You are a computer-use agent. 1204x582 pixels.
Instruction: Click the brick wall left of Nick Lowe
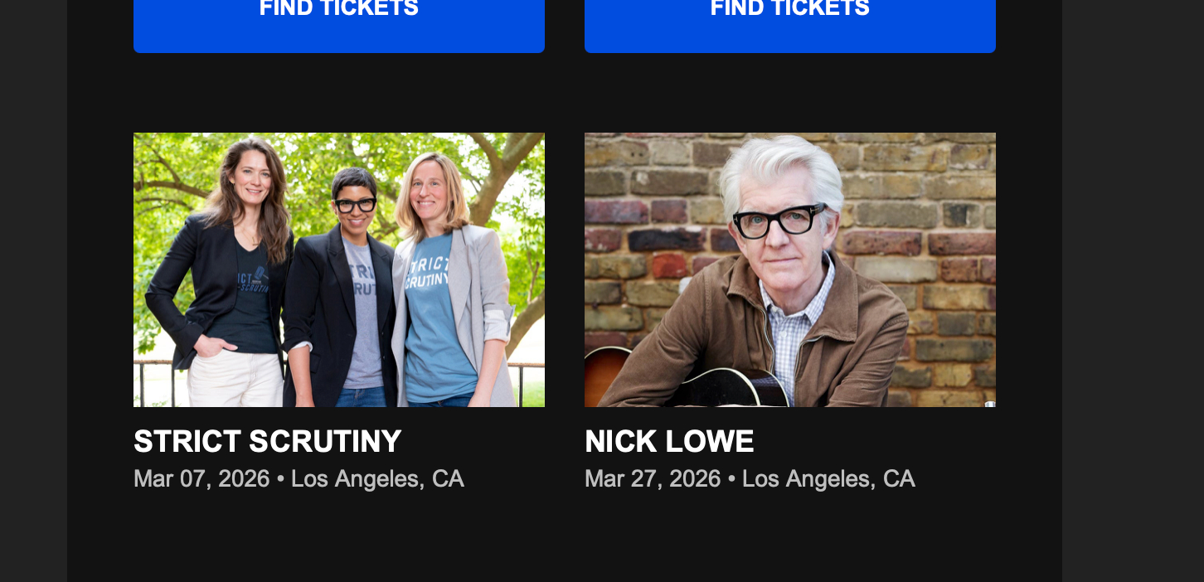(647, 232)
